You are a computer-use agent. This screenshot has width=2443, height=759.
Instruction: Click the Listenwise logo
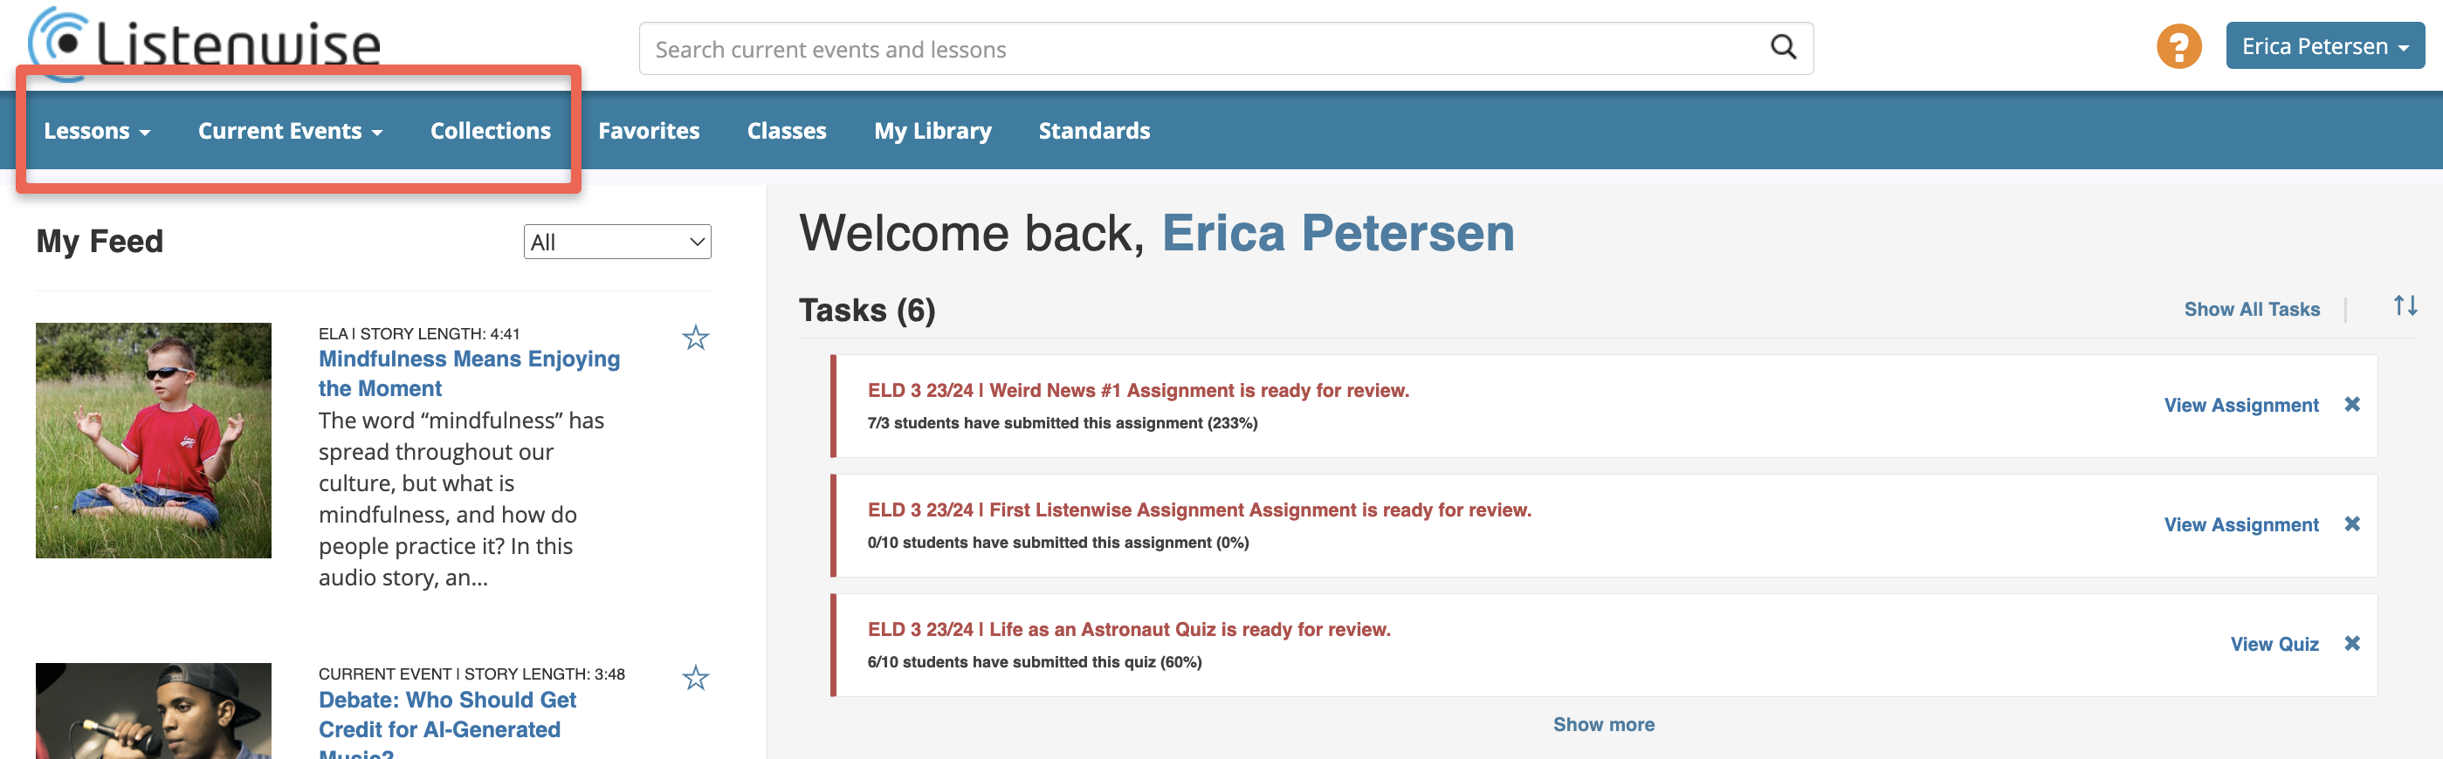pos(204,43)
